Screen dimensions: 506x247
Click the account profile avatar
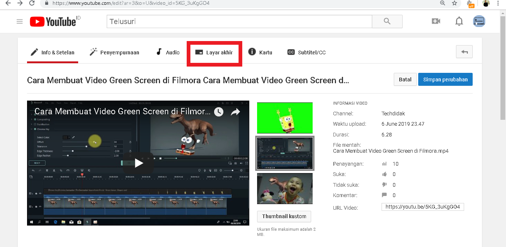[x=479, y=21]
